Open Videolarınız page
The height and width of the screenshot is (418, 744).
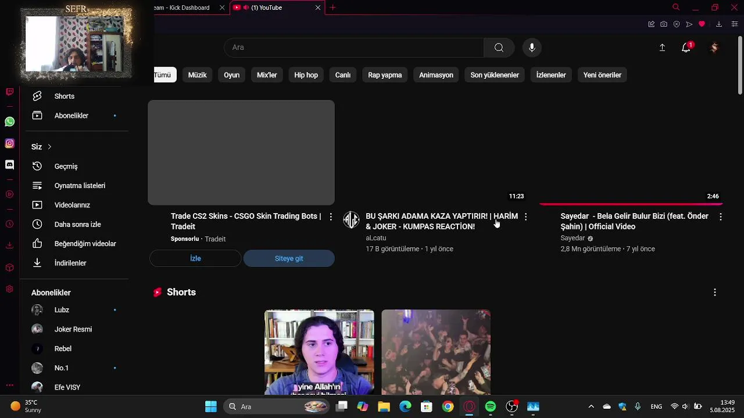coord(74,205)
